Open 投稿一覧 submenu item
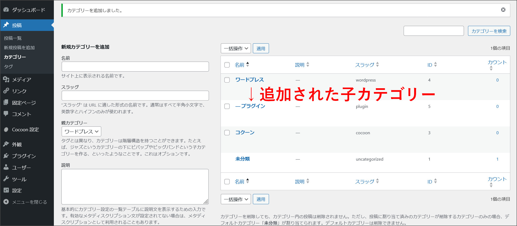 pyautogui.click(x=13, y=38)
